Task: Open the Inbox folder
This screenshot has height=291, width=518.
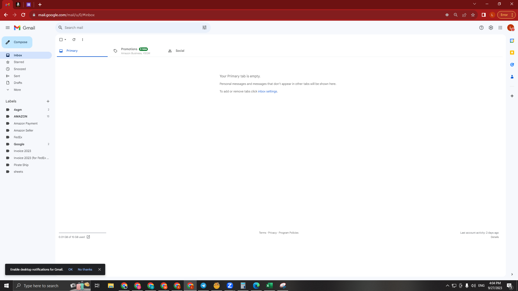Action: (26, 55)
